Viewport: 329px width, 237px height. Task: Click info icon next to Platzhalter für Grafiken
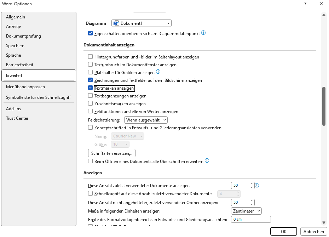tap(158, 72)
